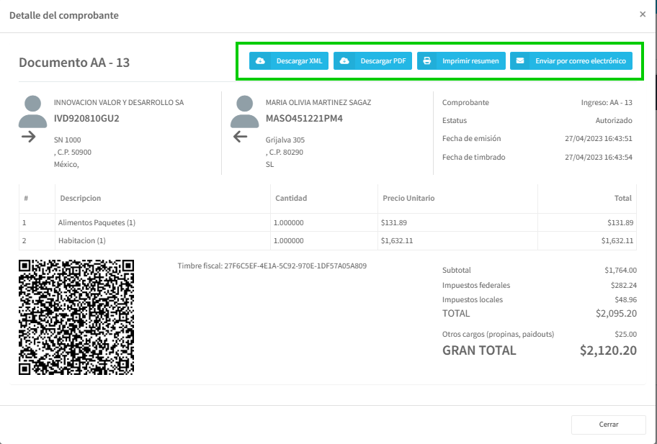Click the unit price $1,632.11
The image size is (657, 444).
pyautogui.click(x=397, y=240)
